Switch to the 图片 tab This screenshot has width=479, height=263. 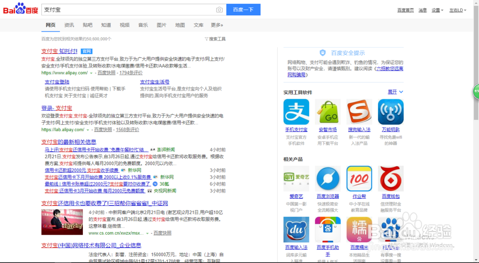coord(161,25)
